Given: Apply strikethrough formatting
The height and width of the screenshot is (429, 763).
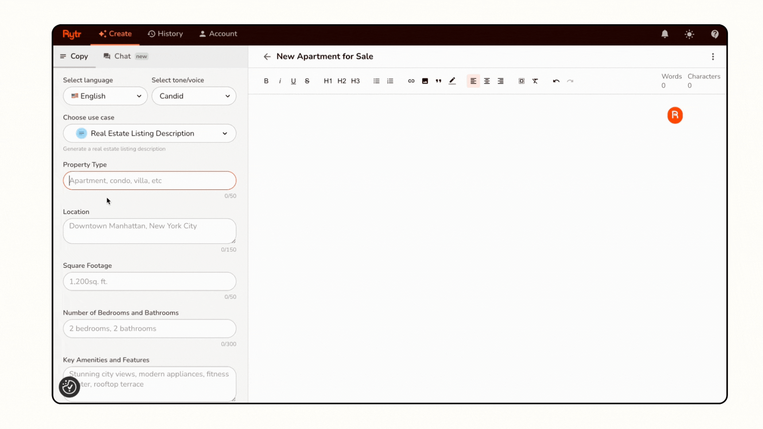Looking at the screenshot, I should tap(307, 81).
